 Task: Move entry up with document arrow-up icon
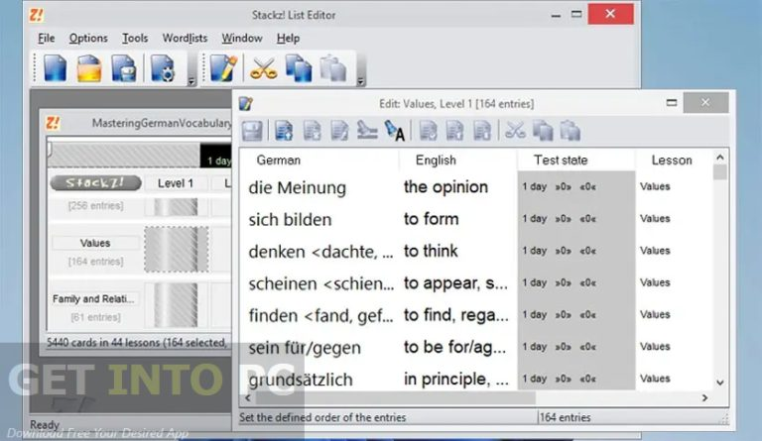454,131
